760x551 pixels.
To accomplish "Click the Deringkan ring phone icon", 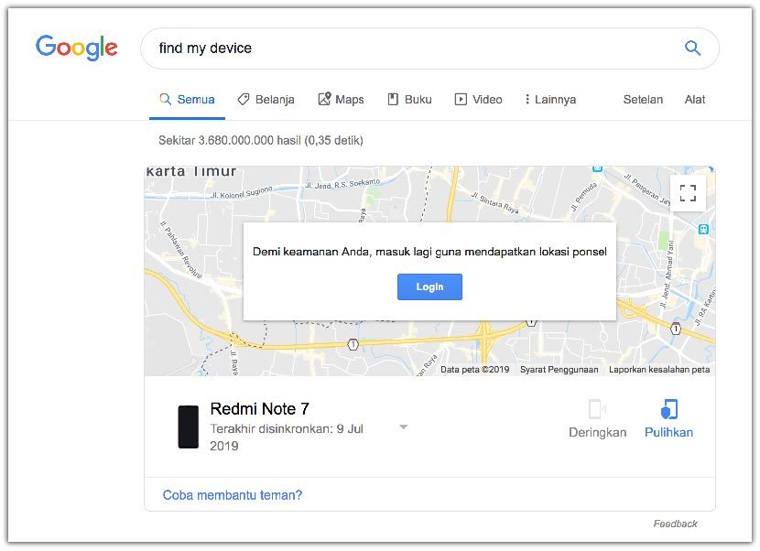I will pyautogui.click(x=597, y=409).
